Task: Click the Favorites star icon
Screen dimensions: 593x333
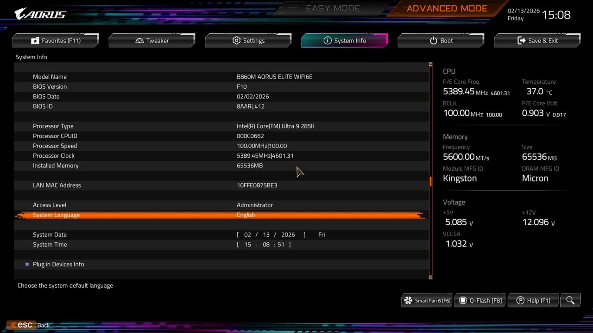Action: click(x=35, y=40)
